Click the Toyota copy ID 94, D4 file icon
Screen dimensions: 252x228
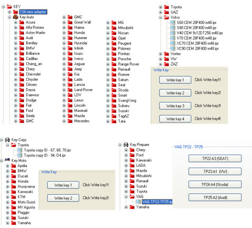20,155
